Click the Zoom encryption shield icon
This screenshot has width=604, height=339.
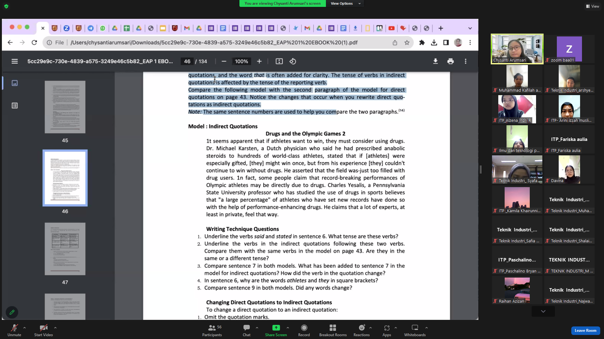click(x=6, y=6)
